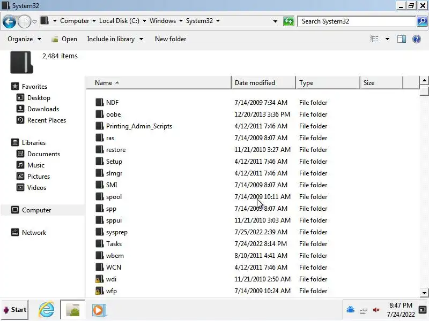Open the Include in library menu

(115, 39)
